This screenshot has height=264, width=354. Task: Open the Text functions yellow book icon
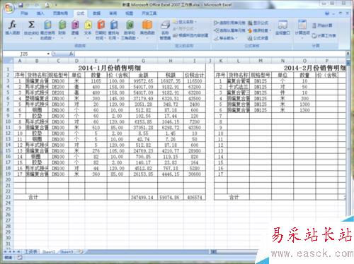[88, 25]
